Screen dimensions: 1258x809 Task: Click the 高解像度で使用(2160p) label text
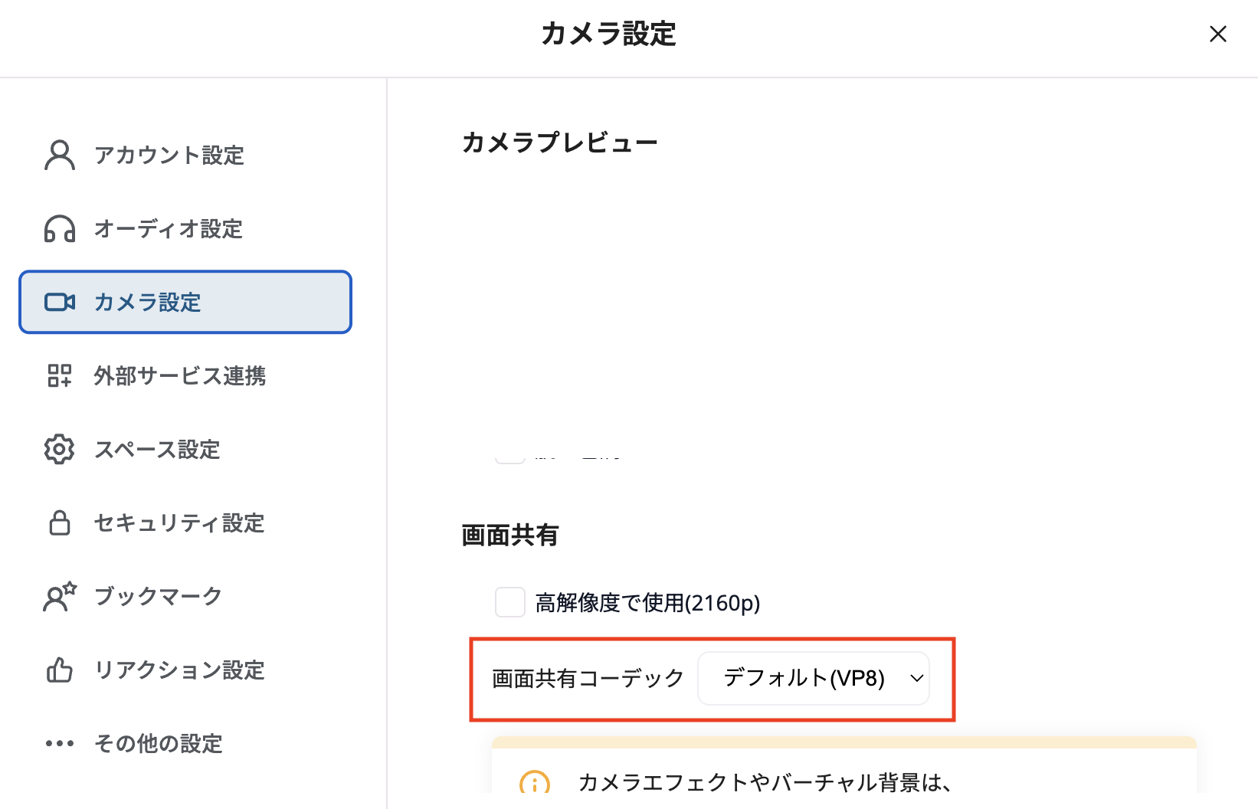647,604
